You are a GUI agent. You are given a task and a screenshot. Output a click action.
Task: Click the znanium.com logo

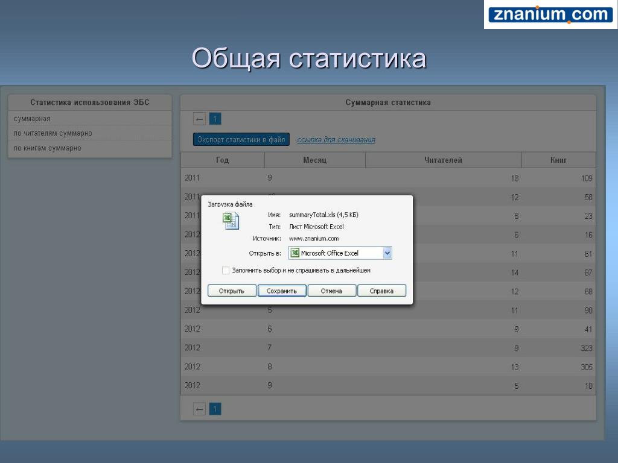pos(550,15)
